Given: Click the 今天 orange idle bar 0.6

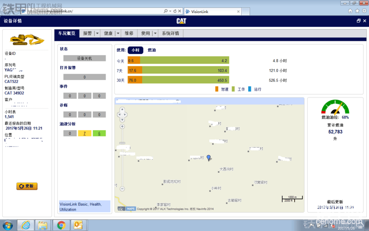Looking at the screenshot, I should tap(134, 61).
